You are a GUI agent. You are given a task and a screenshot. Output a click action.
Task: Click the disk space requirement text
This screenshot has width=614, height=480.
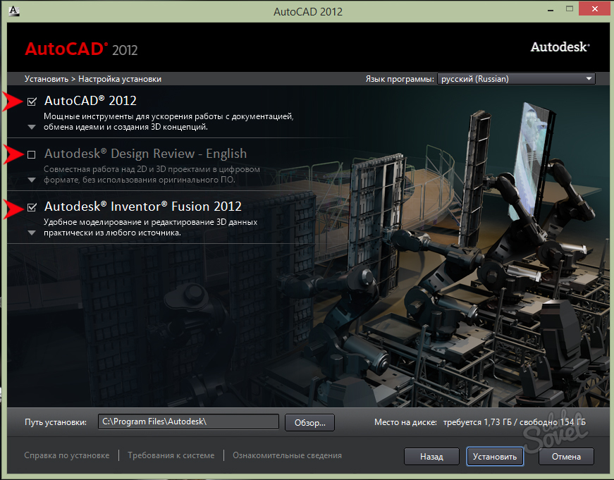[480, 422]
